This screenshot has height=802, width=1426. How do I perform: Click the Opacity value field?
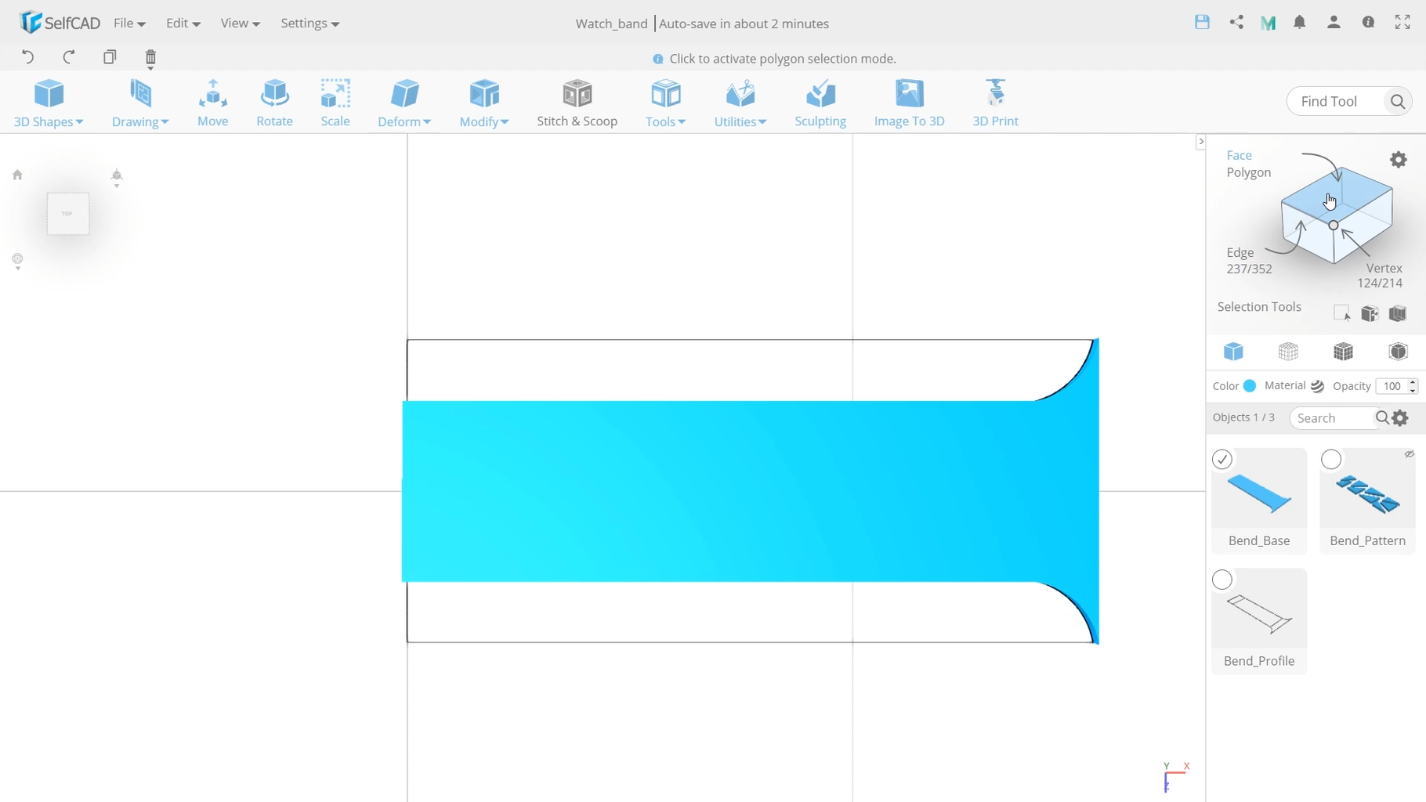click(x=1392, y=386)
